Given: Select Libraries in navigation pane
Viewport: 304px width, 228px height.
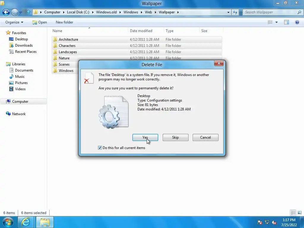Looking at the screenshot, I should [x=19, y=64].
